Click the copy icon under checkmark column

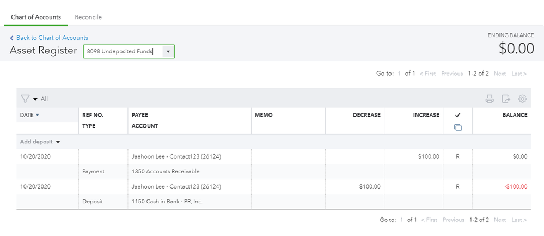(457, 127)
